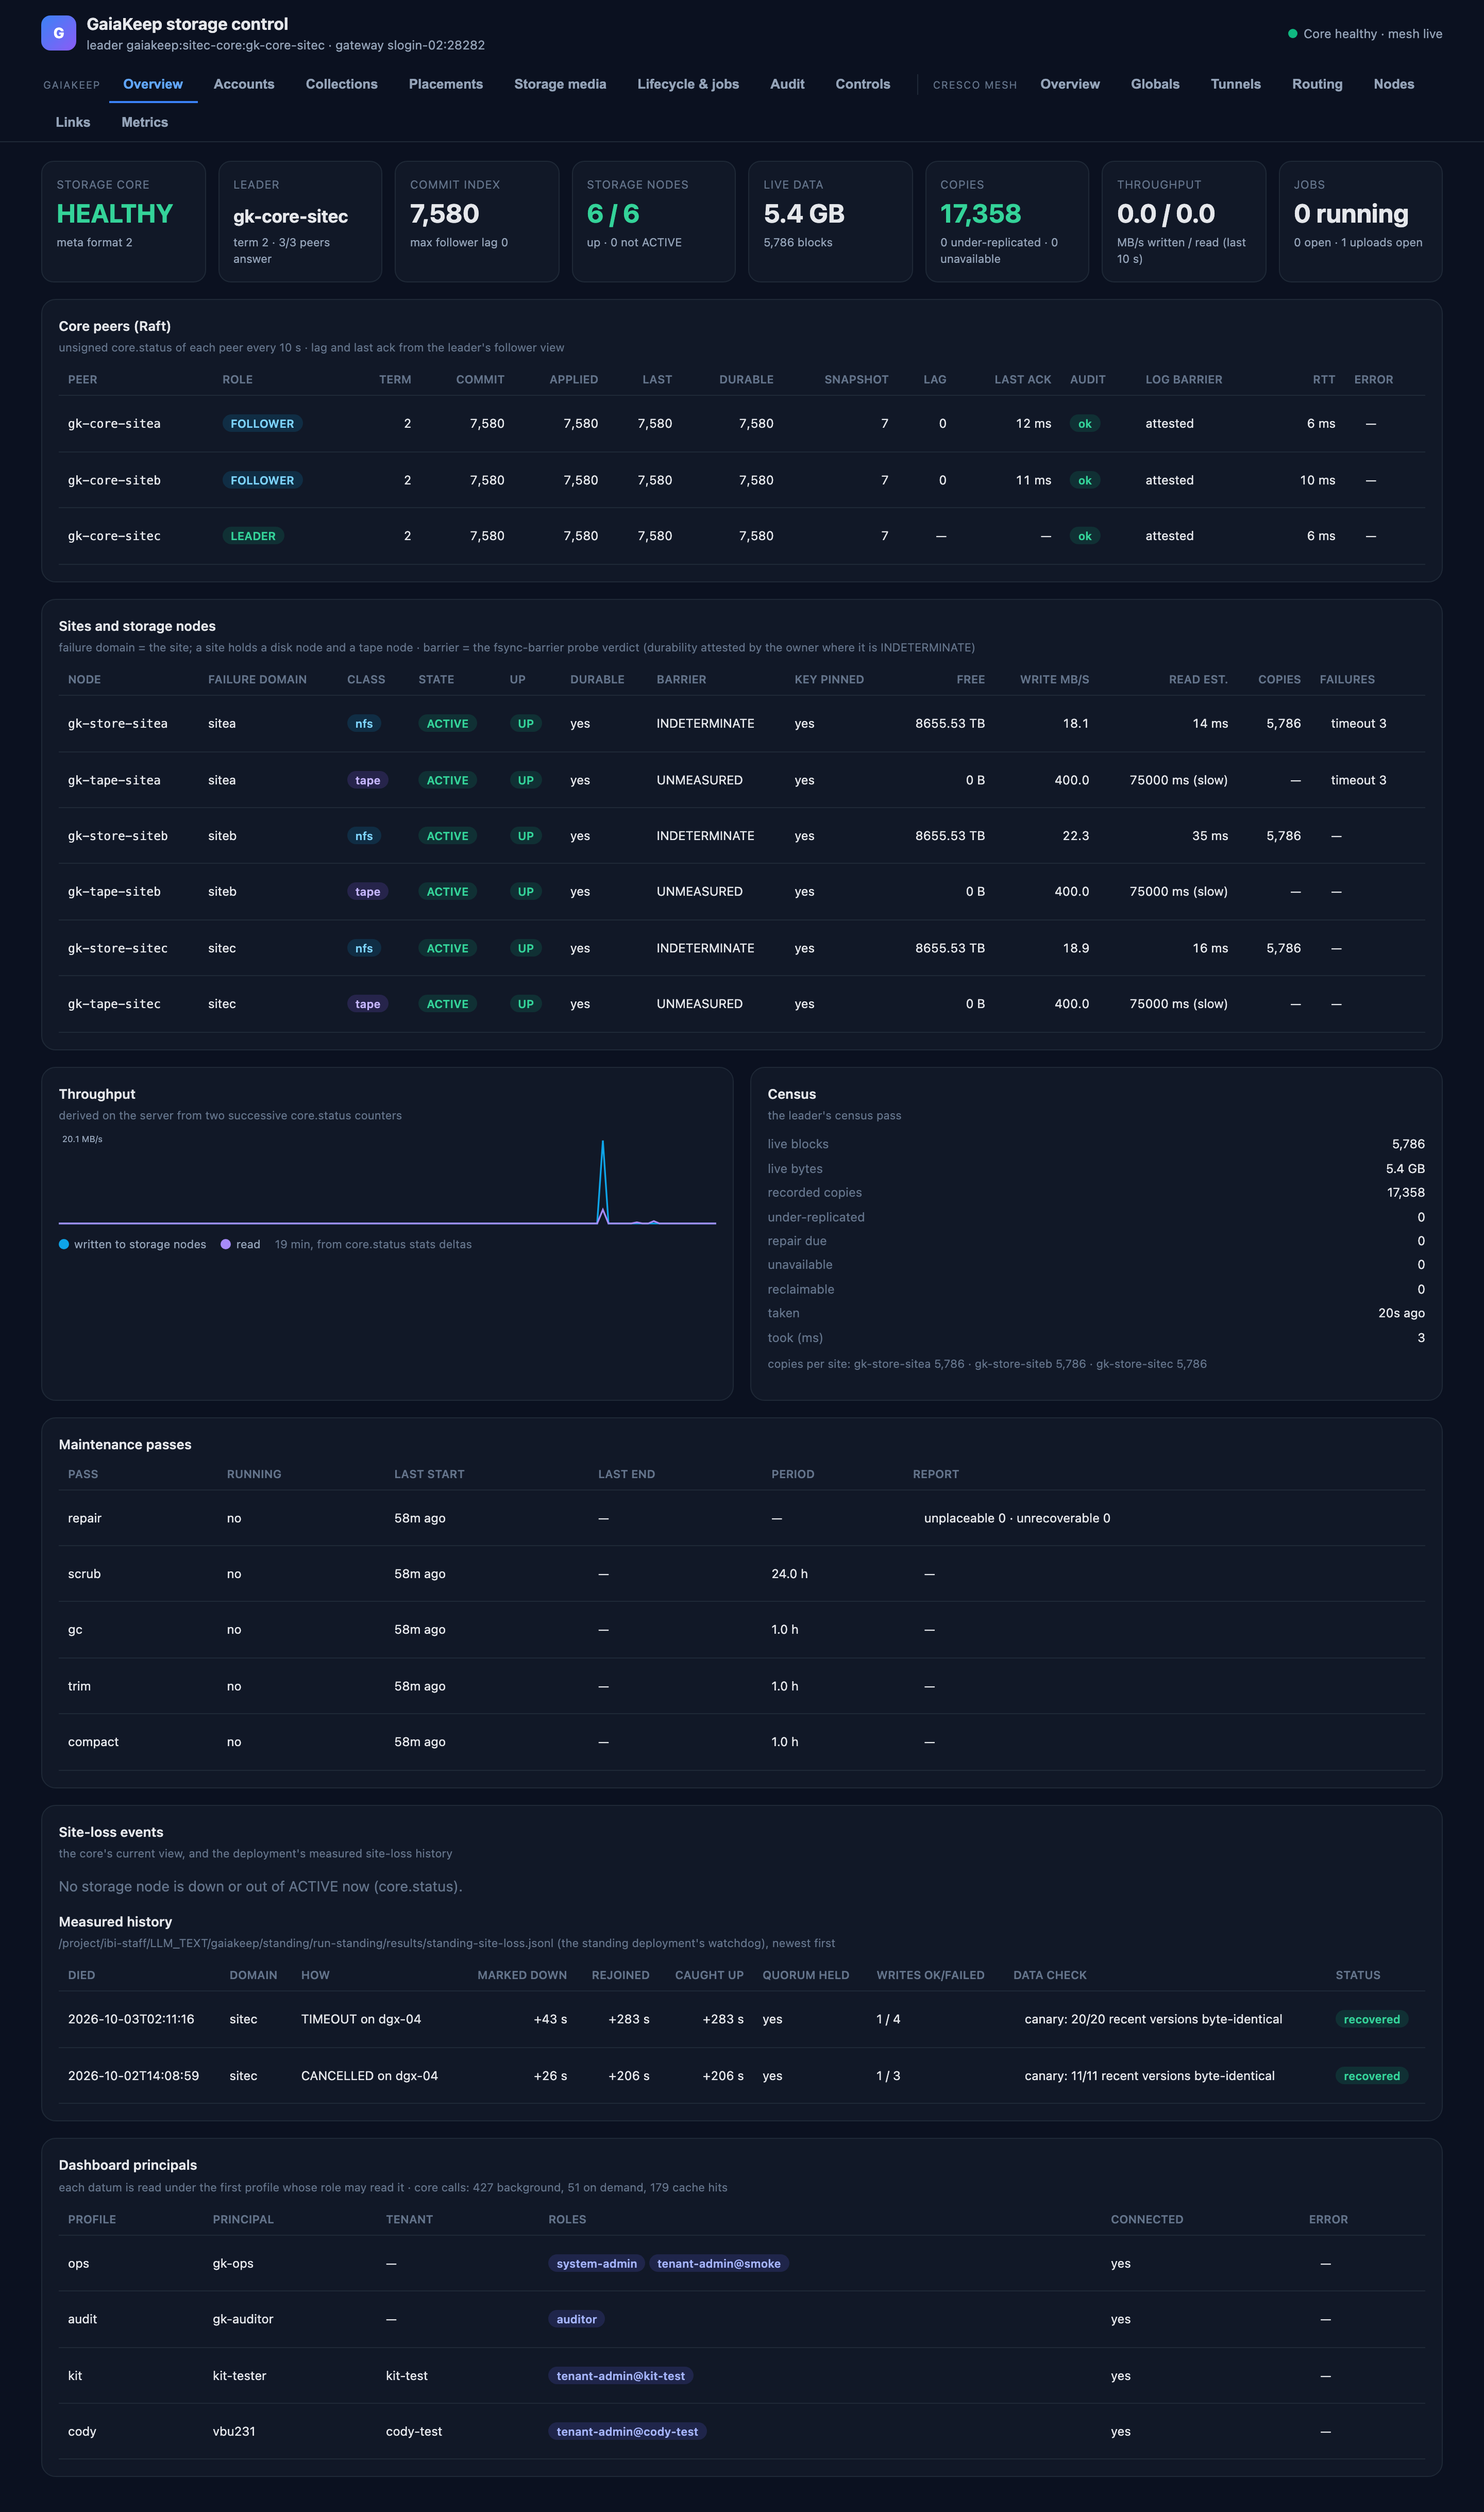Click the GaiaKeep purple G logo

[58, 33]
